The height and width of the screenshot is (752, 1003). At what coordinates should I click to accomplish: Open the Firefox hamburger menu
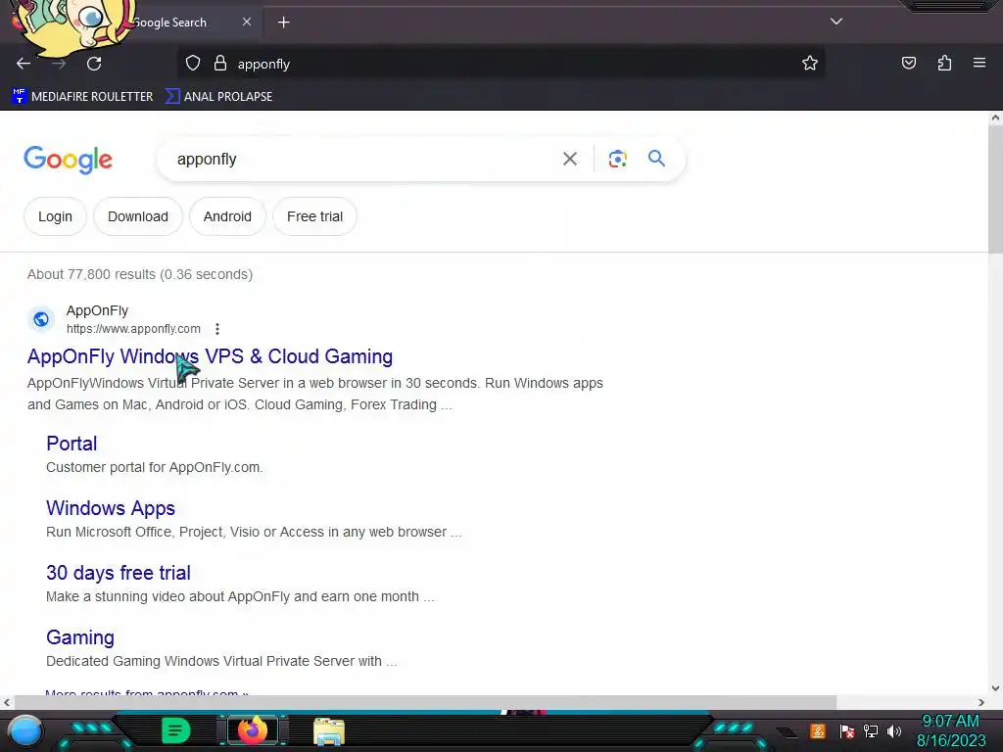coord(979,63)
